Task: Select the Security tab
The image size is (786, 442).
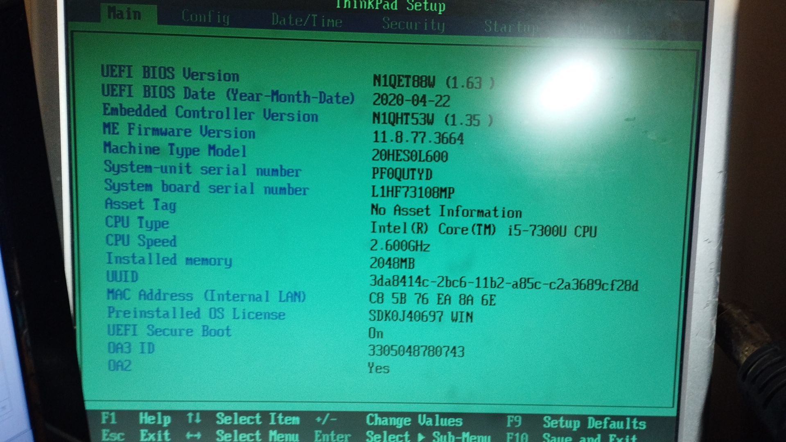Action: coord(413,24)
